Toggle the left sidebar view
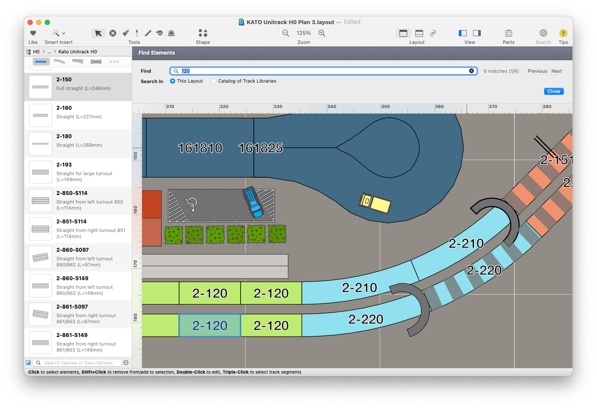 [x=463, y=33]
